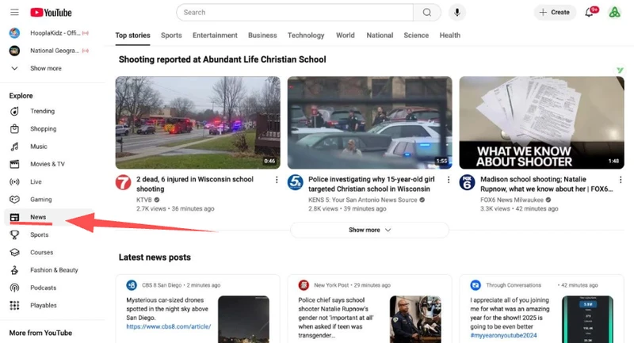Click the Courses icon
Image resolution: width=634 pixels, height=343 pixels.
click(14, 253)
